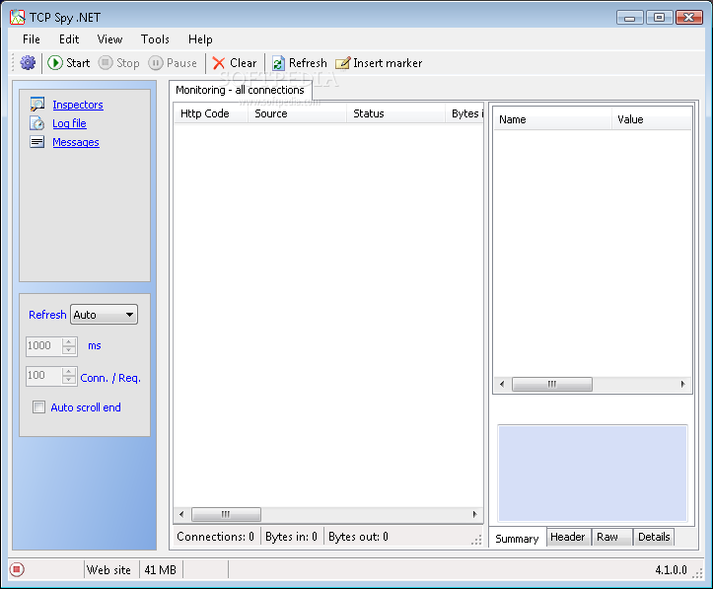The width and height of the screenshot is (713, 589).
Task: Decrease the ms interval stepper down arrow
Action: 69,350
